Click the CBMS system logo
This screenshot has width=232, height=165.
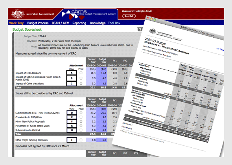click(89, 15)
